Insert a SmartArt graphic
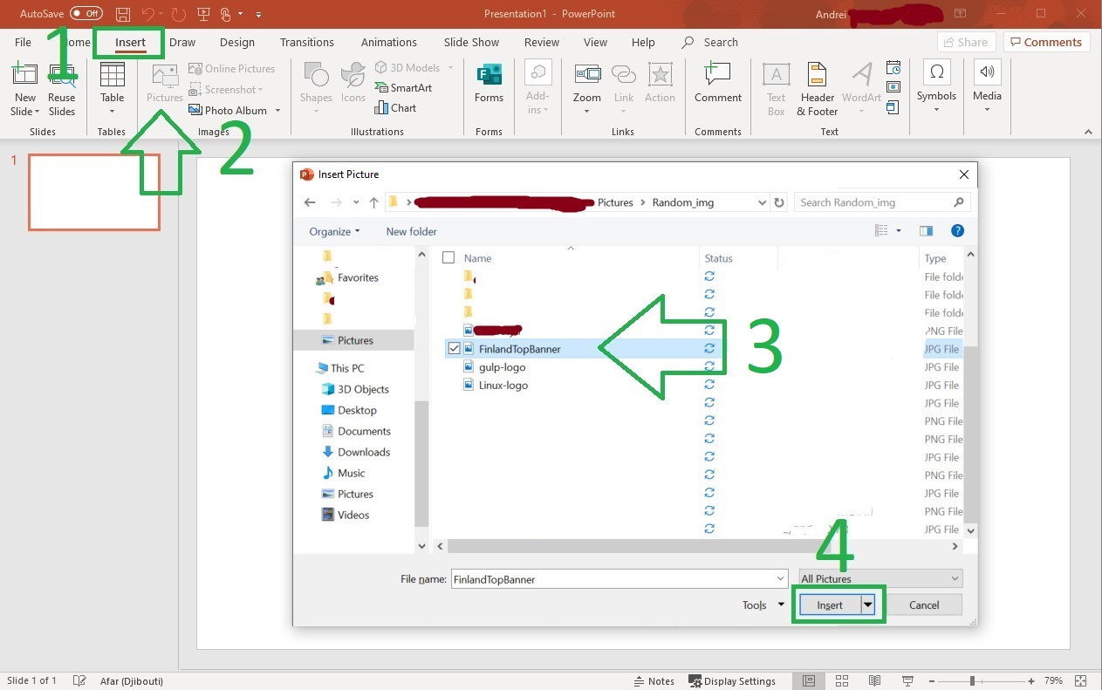This screenshot has height=690, width=1102. pos(403,88)
